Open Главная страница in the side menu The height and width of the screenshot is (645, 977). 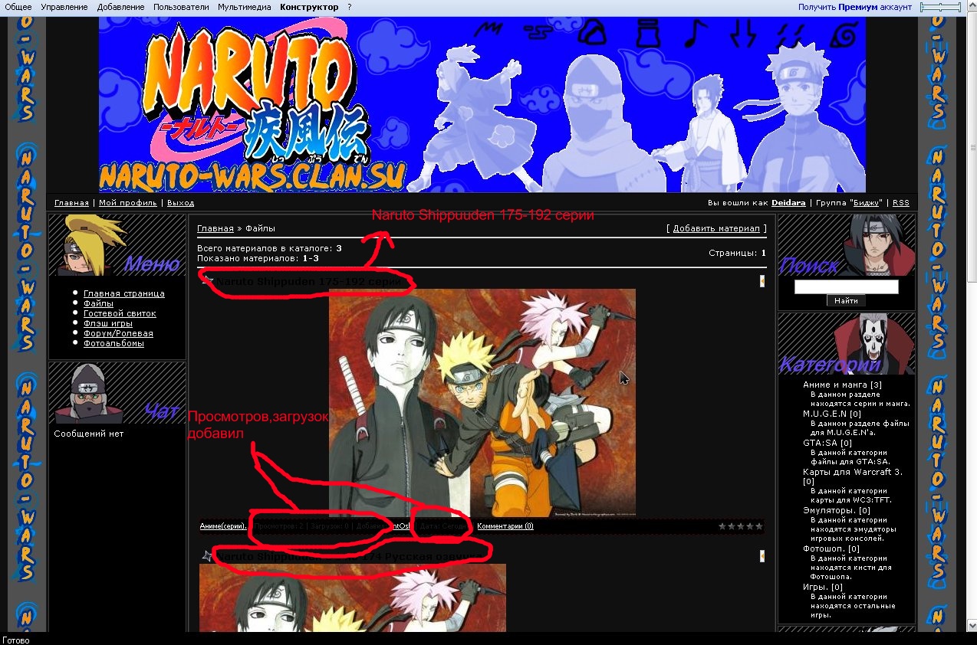click(x=123, y=293)
